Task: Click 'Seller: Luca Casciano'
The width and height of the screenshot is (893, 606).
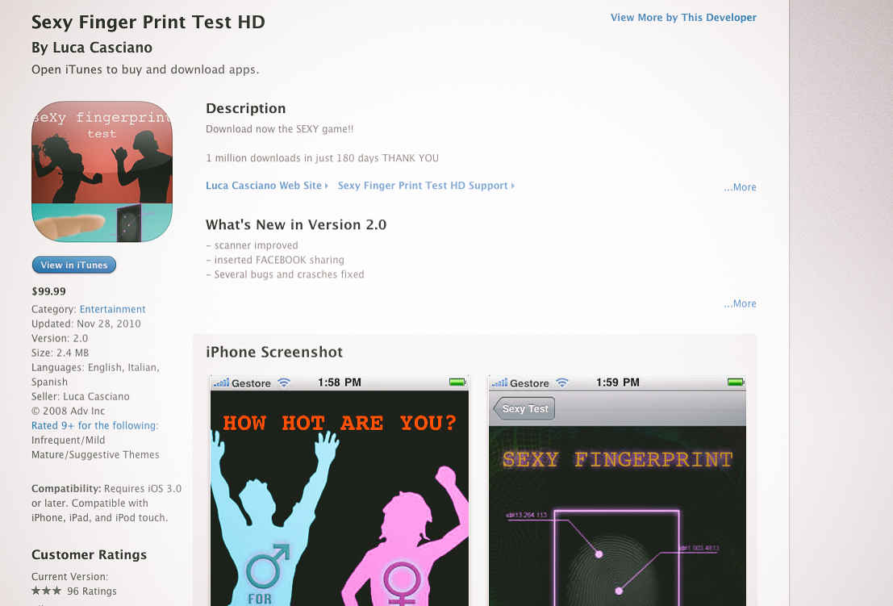Action: (x=81, y=396)
